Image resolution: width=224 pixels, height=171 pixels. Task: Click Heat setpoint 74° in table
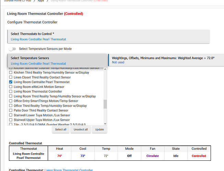tap(59, 156)
